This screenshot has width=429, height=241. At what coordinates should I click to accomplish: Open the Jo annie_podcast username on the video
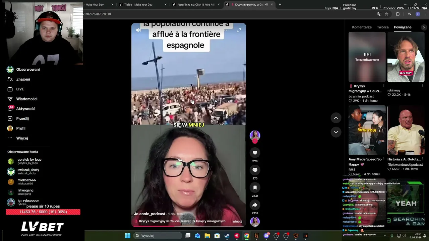[149, 214]
